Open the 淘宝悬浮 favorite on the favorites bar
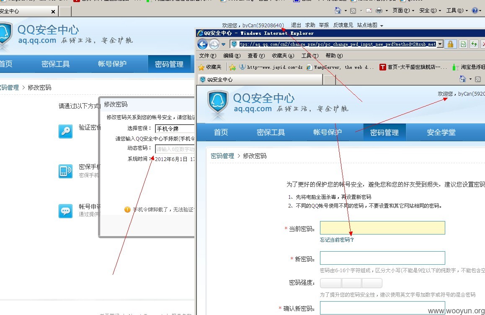485x315 pixels. coord(468,67)
